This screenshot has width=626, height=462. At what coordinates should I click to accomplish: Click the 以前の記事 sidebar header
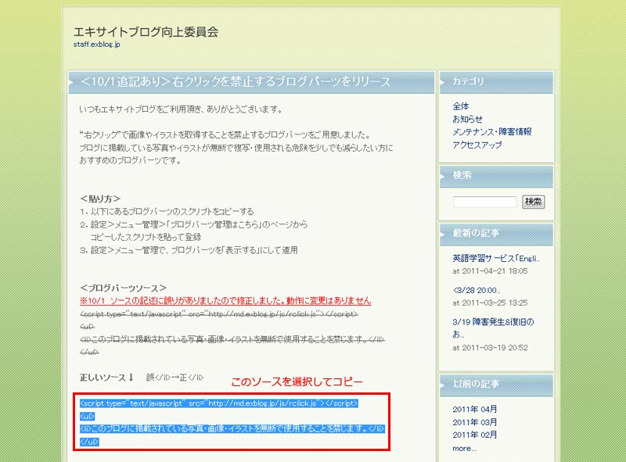click(496, 385)
